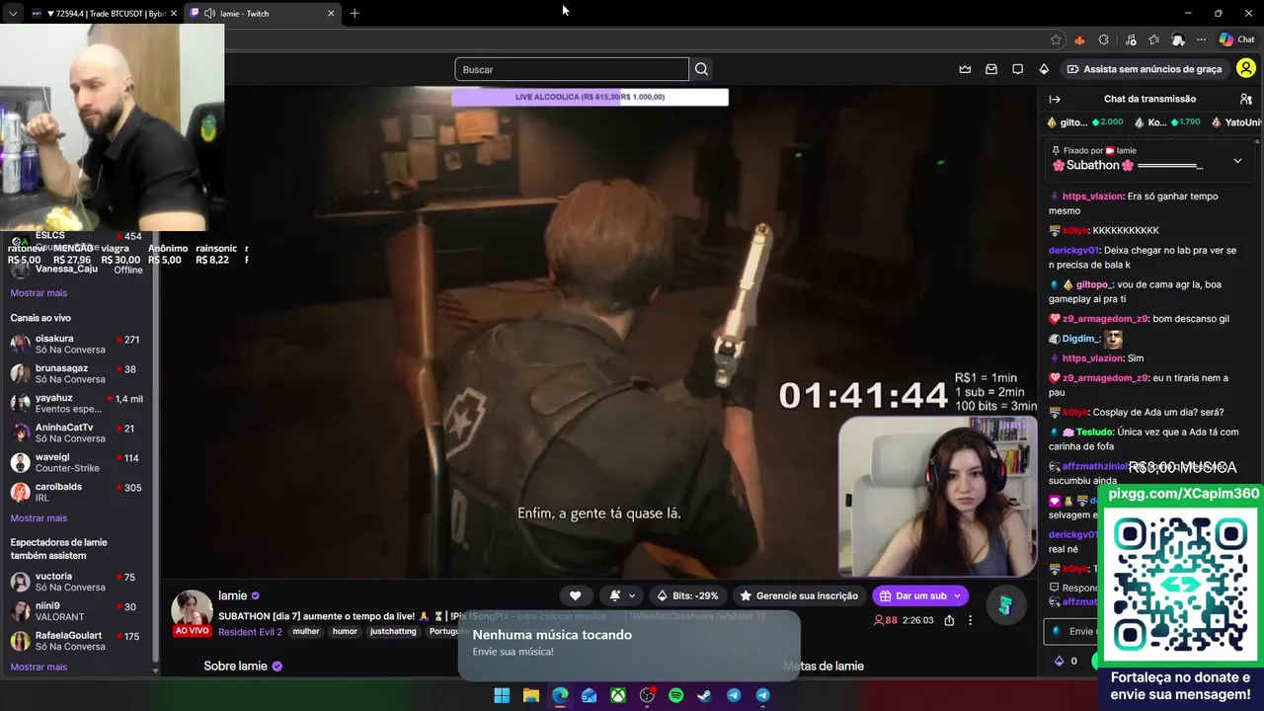Viewport: 1264px width, 711px height.
Task: Click the 'justchatting' stream tag
Action: click(393, 632)
